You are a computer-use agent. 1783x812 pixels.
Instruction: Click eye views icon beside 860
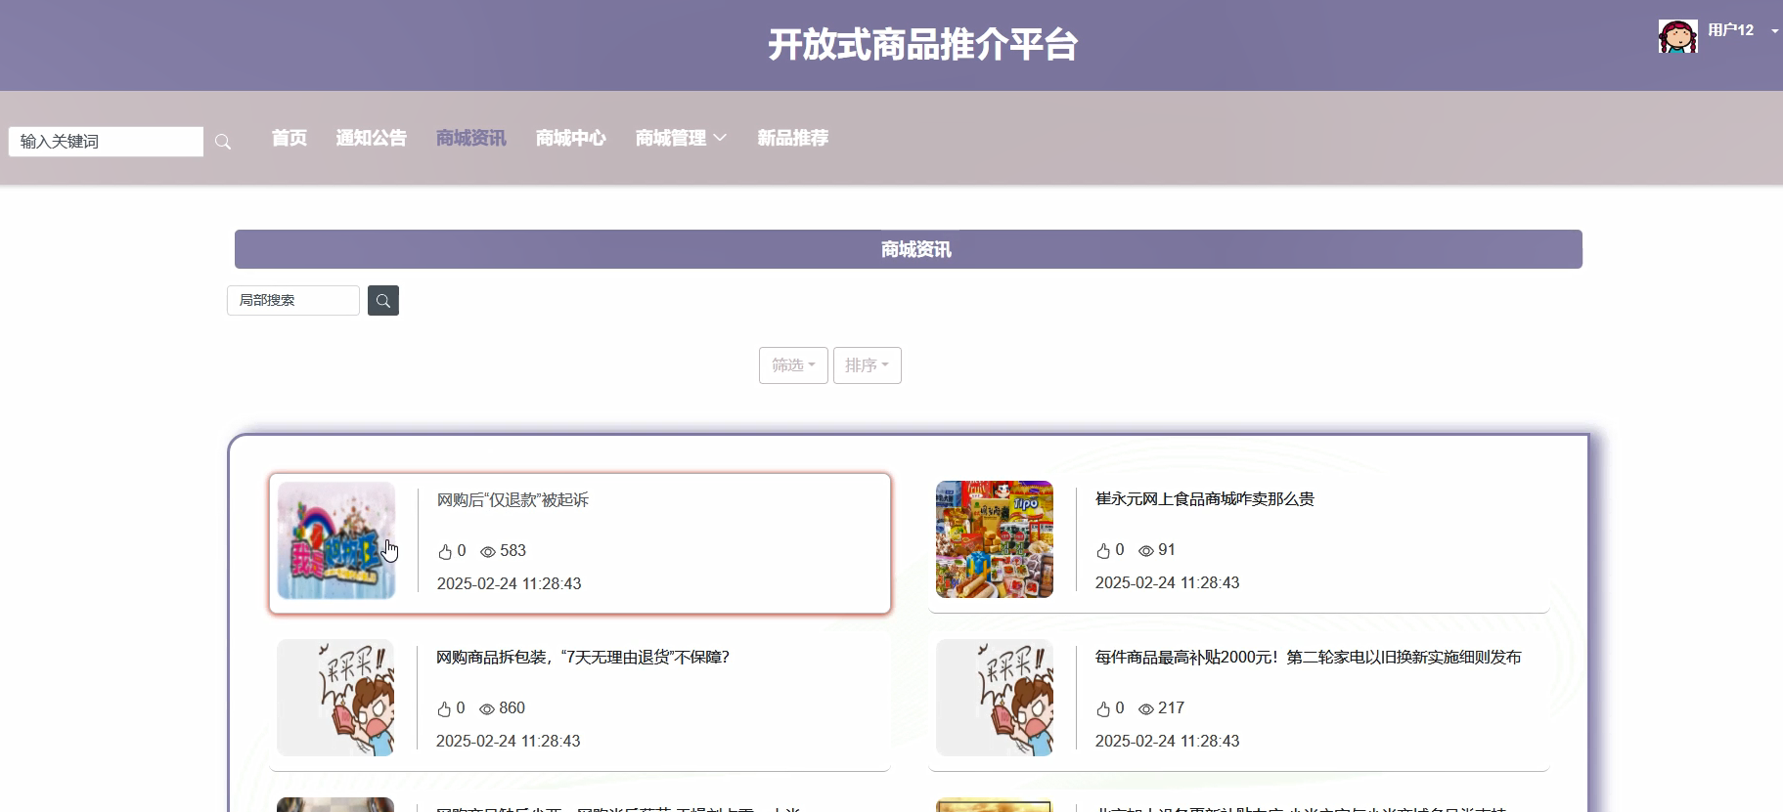tap(487, 709)
